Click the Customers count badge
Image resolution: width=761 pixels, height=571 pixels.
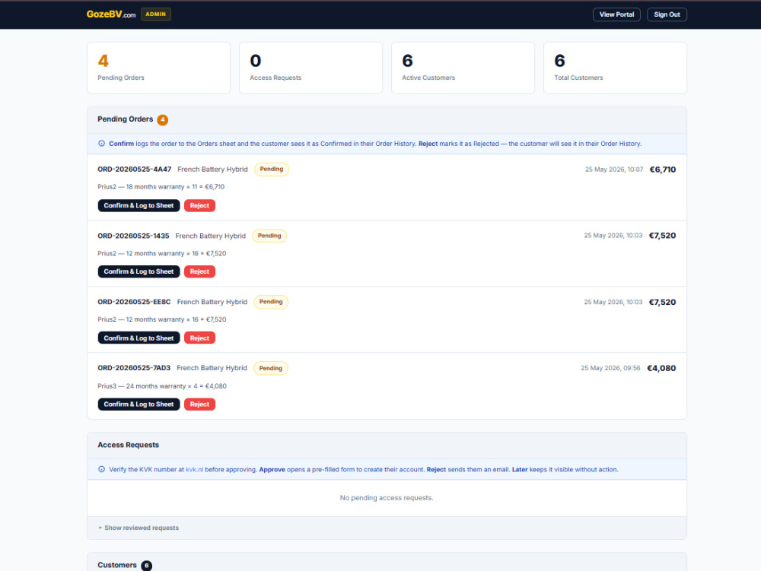[x=147, y=566]
